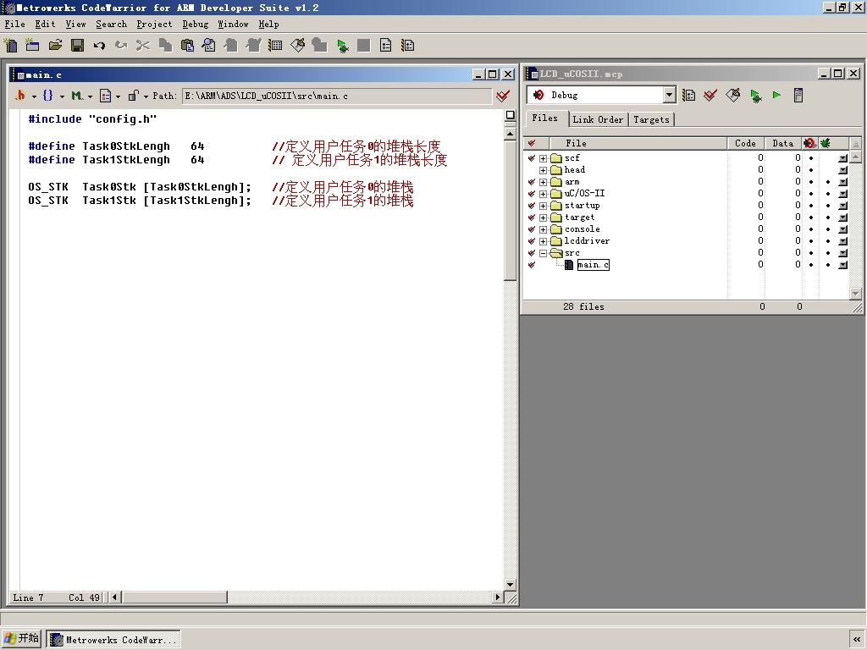The image size is (867, 650).
Task: Toggle debug info dot for target folder
Action: tap(828, 218)
